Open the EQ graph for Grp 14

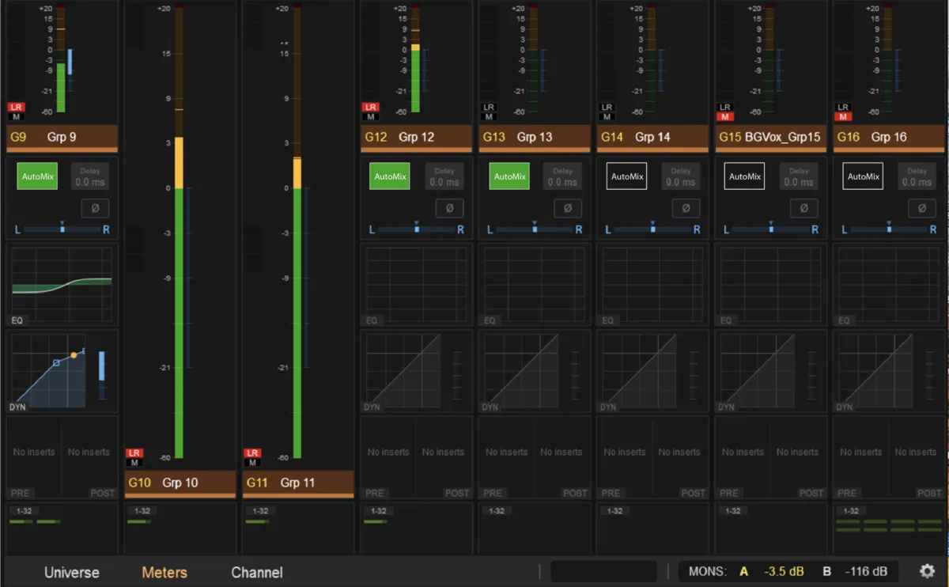(x=652, y=286)
